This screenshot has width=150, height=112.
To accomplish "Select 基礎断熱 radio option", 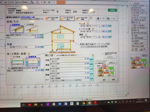I will 27,57.
